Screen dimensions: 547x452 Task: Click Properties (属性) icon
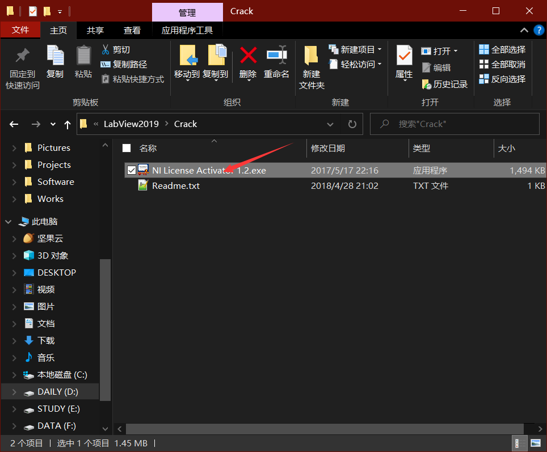(405, 55)
